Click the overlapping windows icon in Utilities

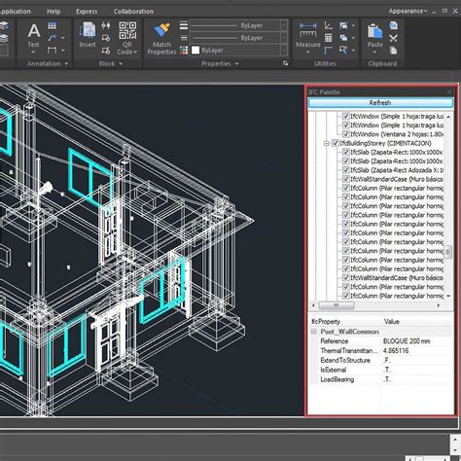click(343, 38)
